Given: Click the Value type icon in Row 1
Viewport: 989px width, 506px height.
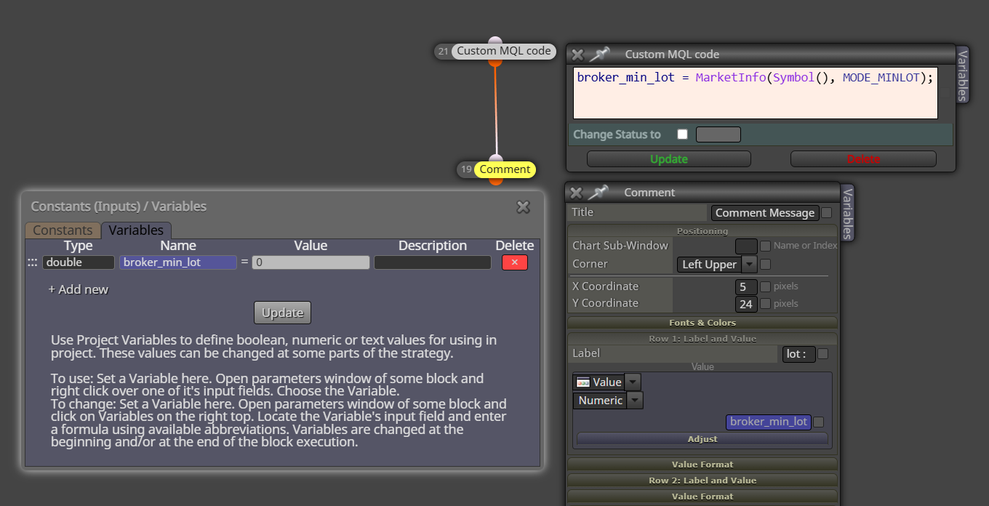Looking at the screenshot, I should [x=582, y=382].
